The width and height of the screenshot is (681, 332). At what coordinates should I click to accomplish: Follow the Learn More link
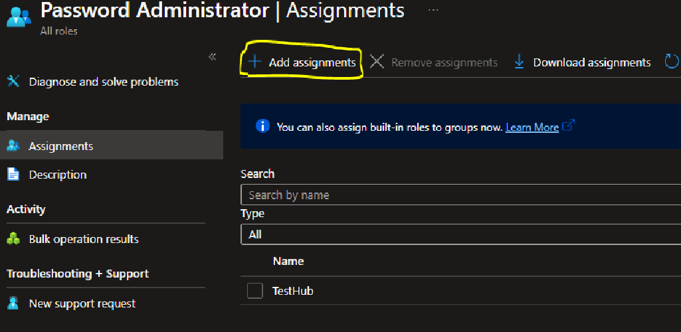point(532,127)
